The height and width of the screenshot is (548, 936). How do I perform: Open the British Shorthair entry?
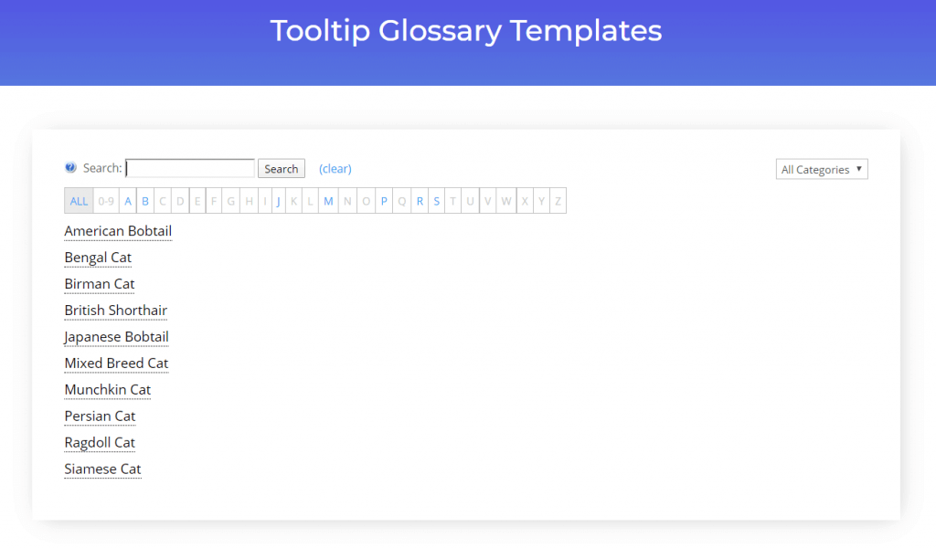point(115,311)
